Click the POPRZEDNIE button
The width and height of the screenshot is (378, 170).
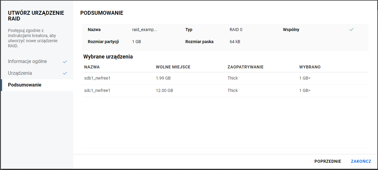pos(328,161)
